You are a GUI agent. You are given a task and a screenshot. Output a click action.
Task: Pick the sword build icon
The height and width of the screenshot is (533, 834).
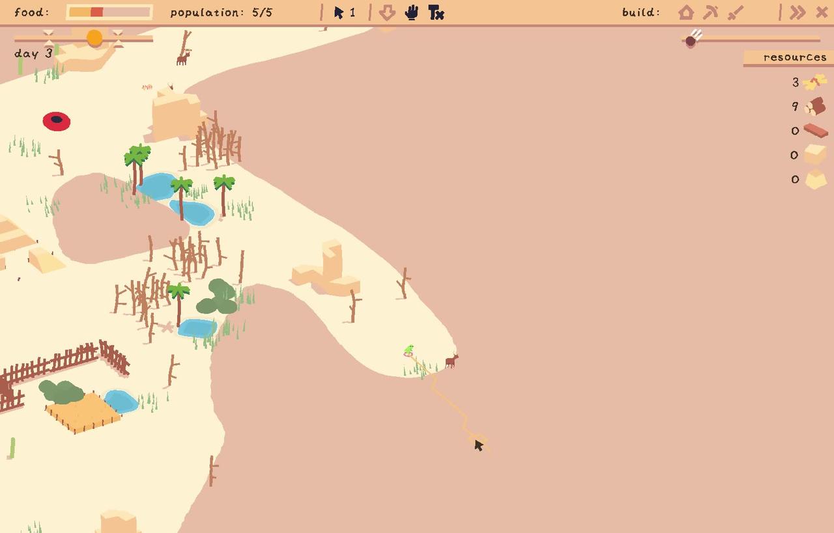[x=736, y=12]
